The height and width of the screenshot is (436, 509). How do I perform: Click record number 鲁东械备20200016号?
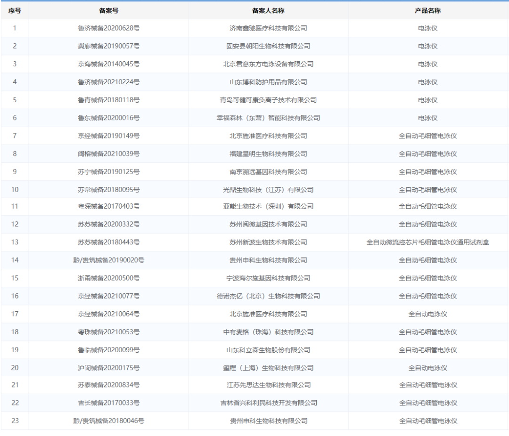(109, 118)
